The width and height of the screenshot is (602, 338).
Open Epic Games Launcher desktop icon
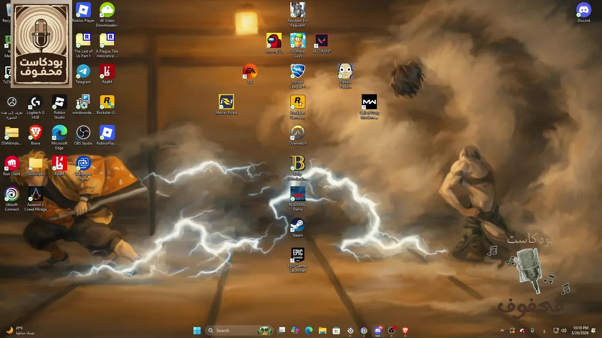[298, 260]
